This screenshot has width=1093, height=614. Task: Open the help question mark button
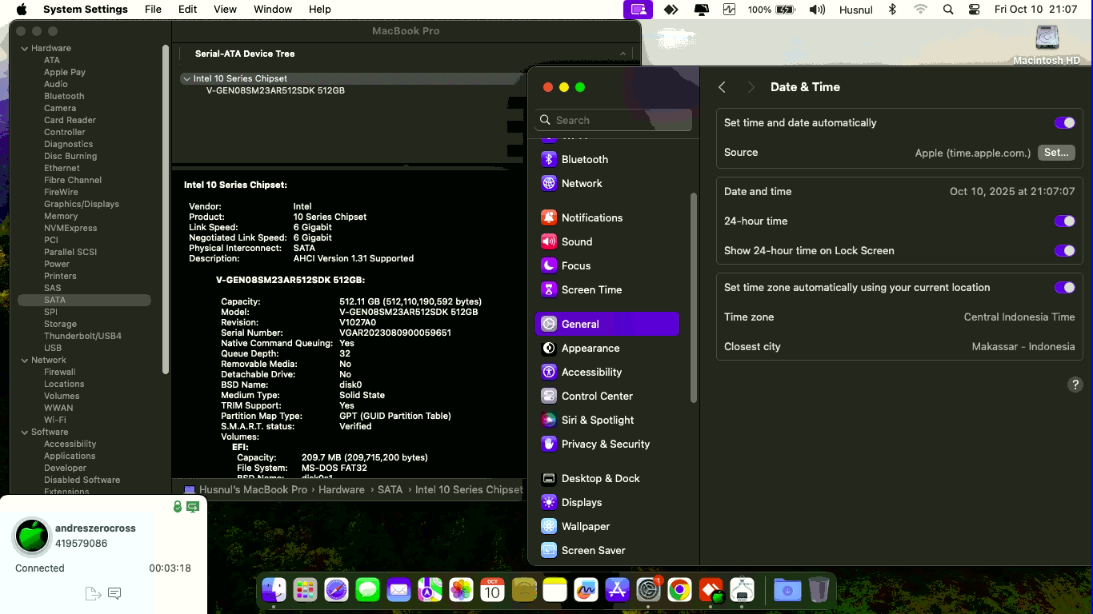1075,385
